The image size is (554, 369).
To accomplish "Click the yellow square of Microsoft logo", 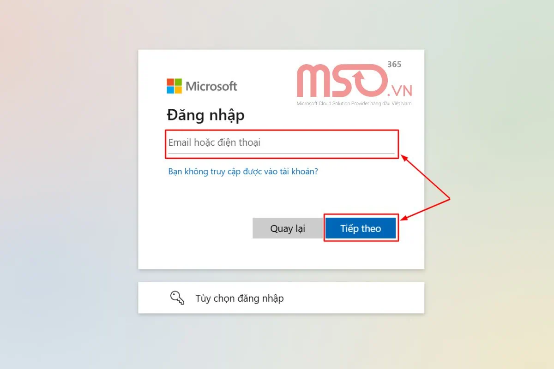I will (x=178, y=90).
